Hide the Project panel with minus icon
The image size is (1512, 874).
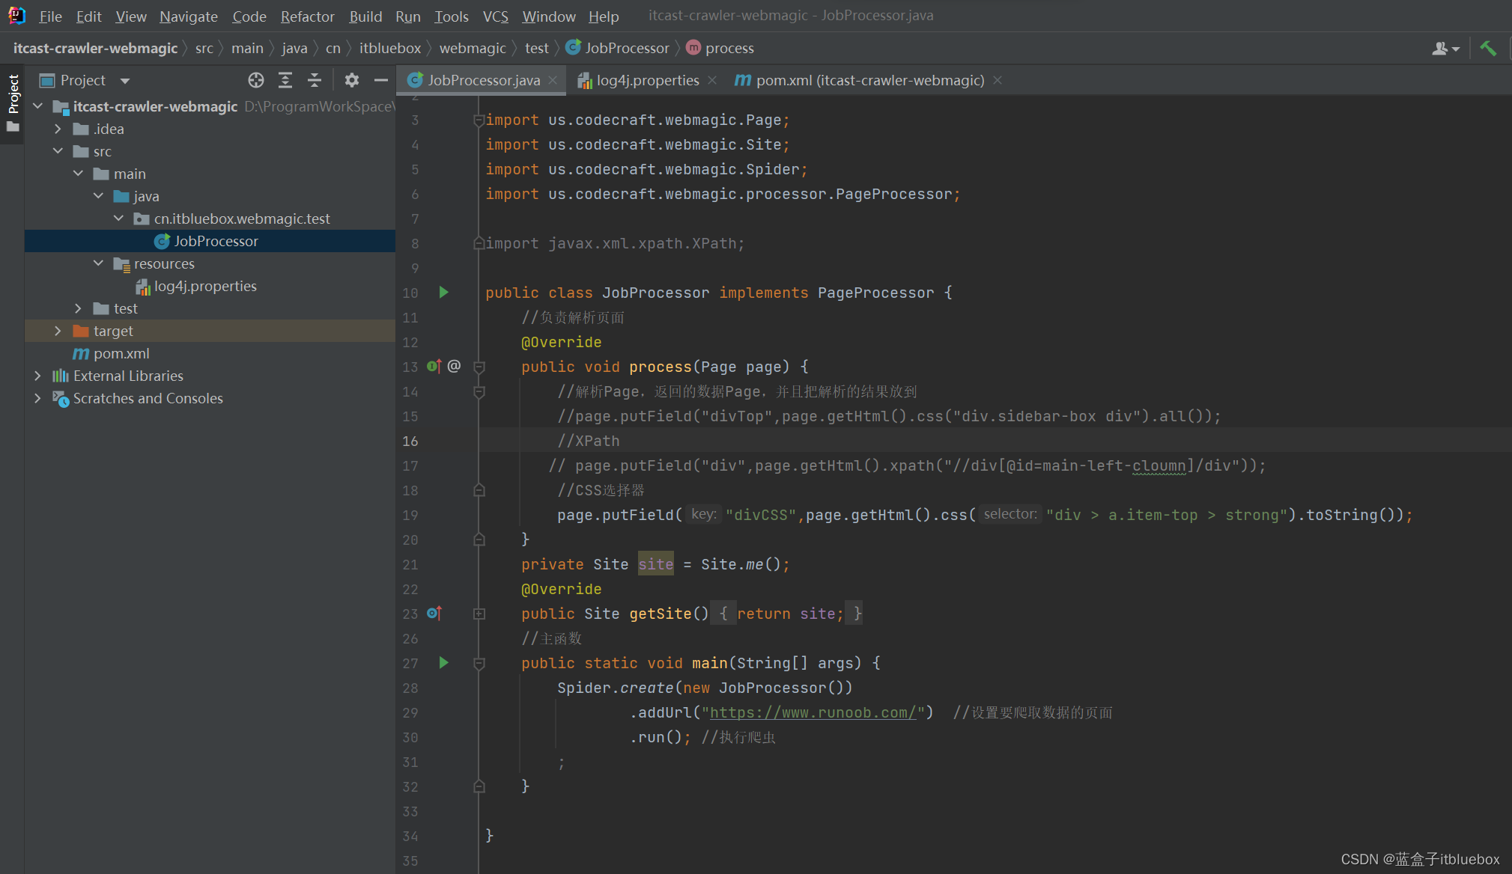[380, 80]
